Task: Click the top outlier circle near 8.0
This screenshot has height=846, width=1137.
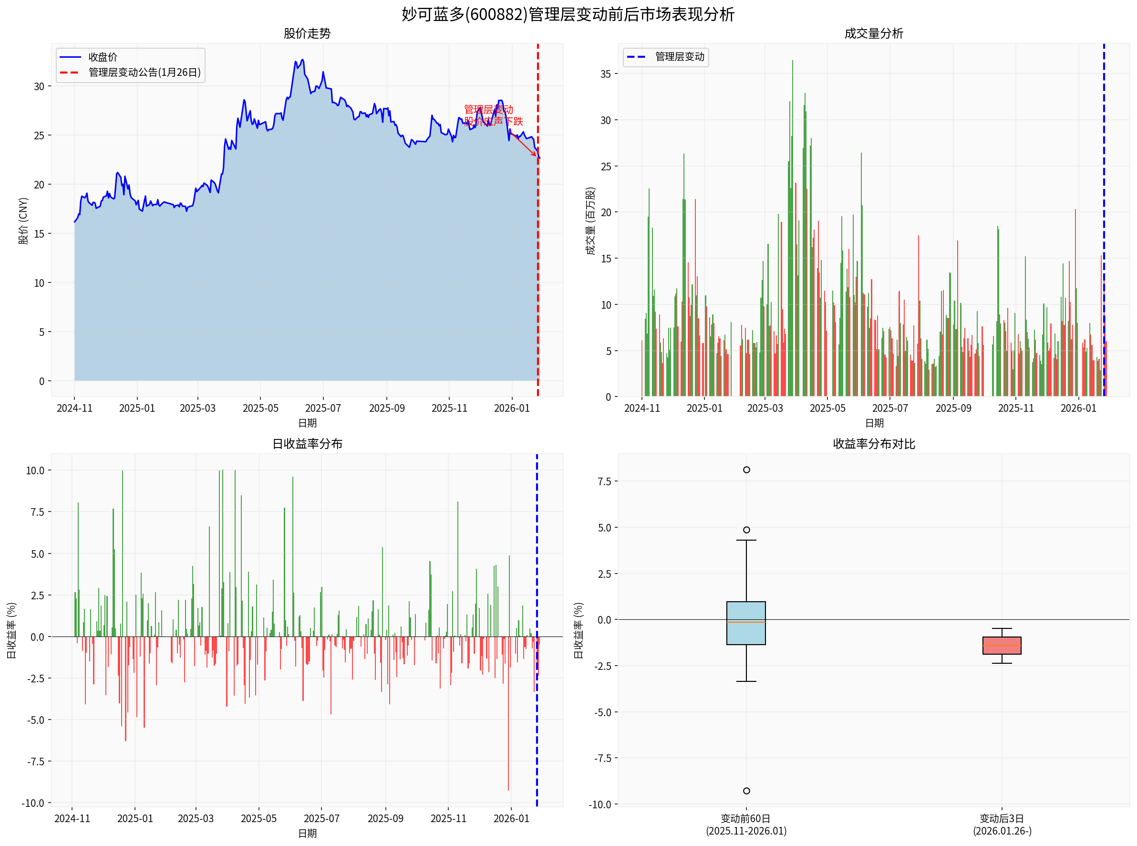Action: [x=746, y=470]
